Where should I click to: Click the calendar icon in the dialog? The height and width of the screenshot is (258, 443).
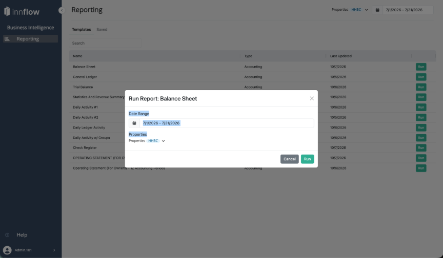[x=134, y=123]
